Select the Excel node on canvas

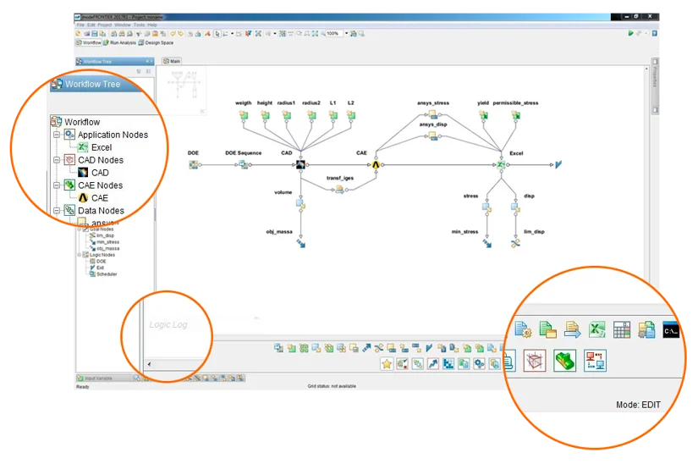tap(501, 165)
